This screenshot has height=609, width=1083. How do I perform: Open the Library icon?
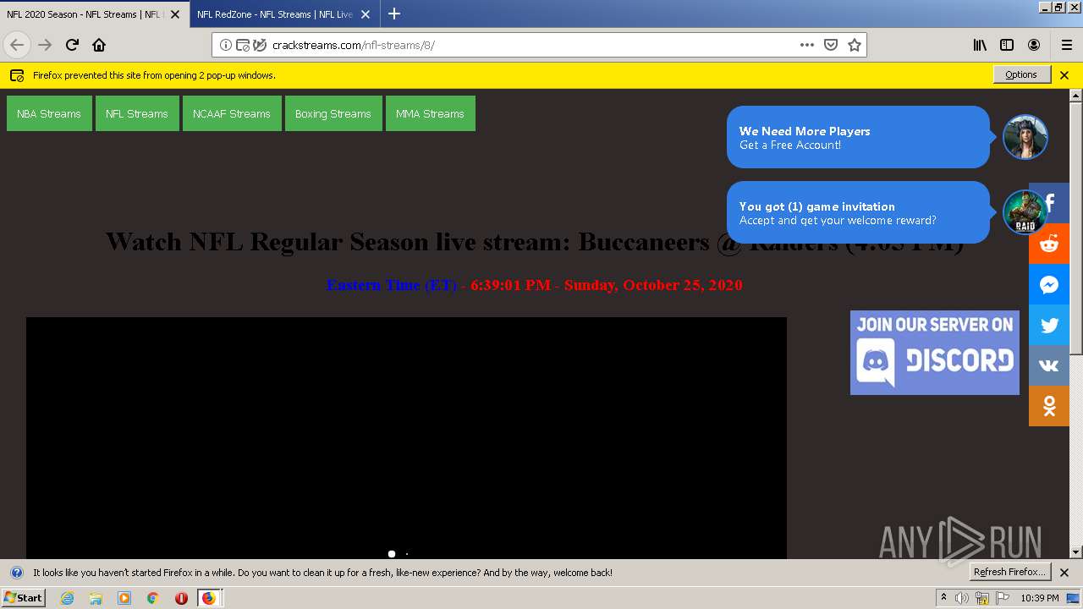(x=980, y=45)
